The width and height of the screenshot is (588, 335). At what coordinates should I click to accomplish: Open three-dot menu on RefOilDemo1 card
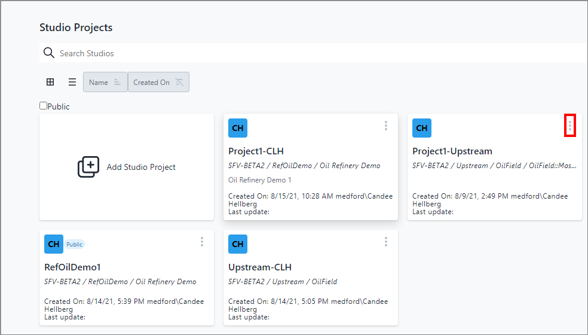(202, 242)
